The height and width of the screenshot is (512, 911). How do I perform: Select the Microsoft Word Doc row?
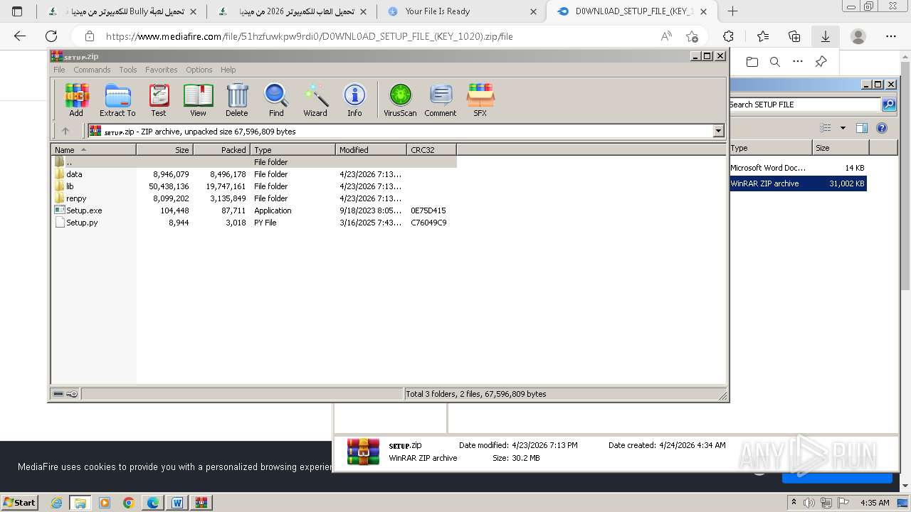798,168
